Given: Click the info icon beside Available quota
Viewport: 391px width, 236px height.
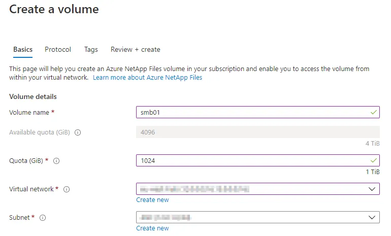Looking at the screenshot, I should (x=78, y=132).
